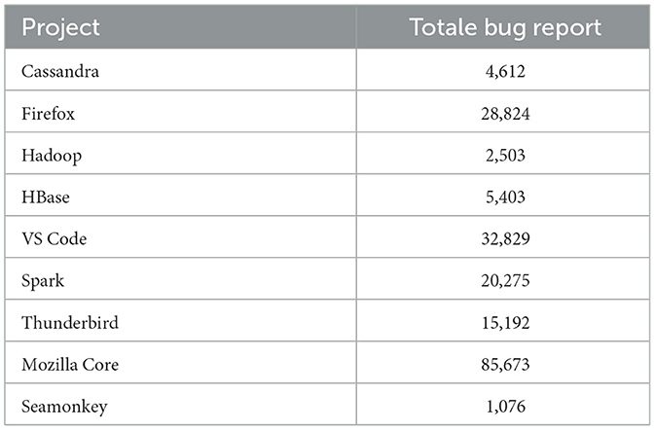
Task: Click the 85,673 bug report value
Action: [x=505, y=365]
